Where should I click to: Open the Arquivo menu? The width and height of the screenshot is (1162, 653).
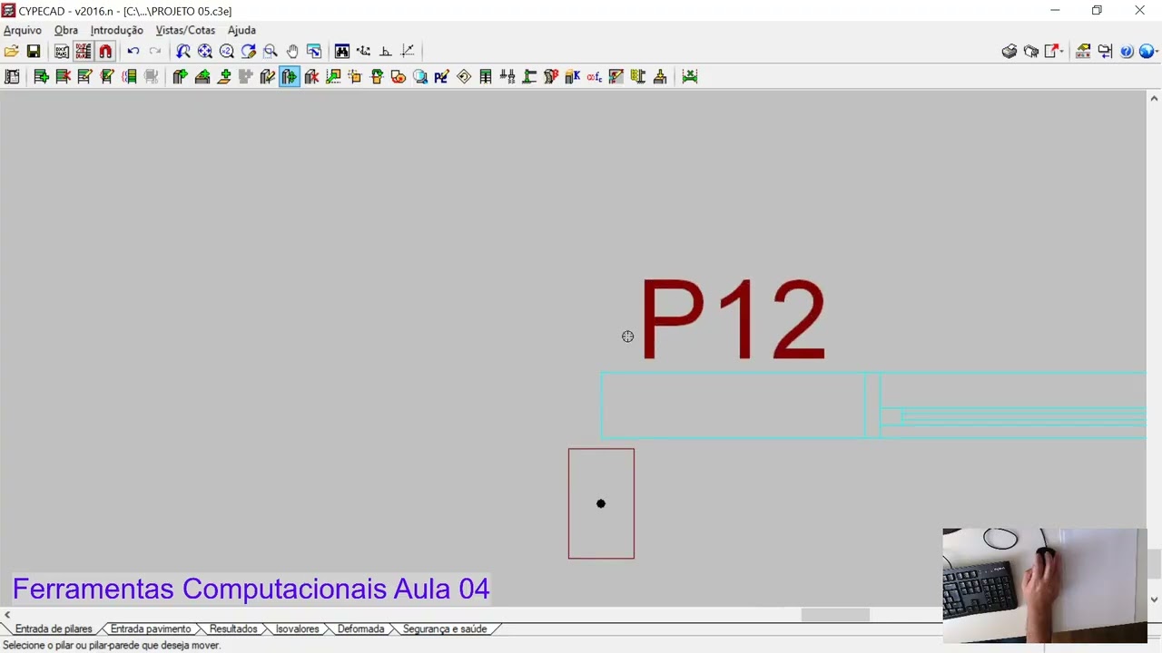pyautogui.click(x=23, y=30)
